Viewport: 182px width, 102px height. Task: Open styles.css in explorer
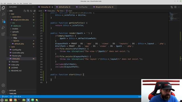(17, 26)
